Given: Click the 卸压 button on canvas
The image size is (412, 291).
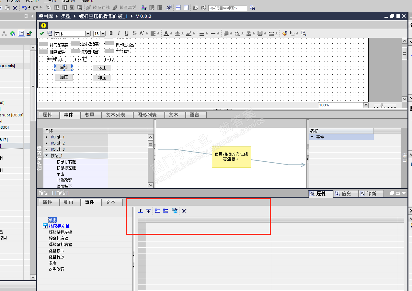Looking at the screenshot, I should (x=102, y=78).
